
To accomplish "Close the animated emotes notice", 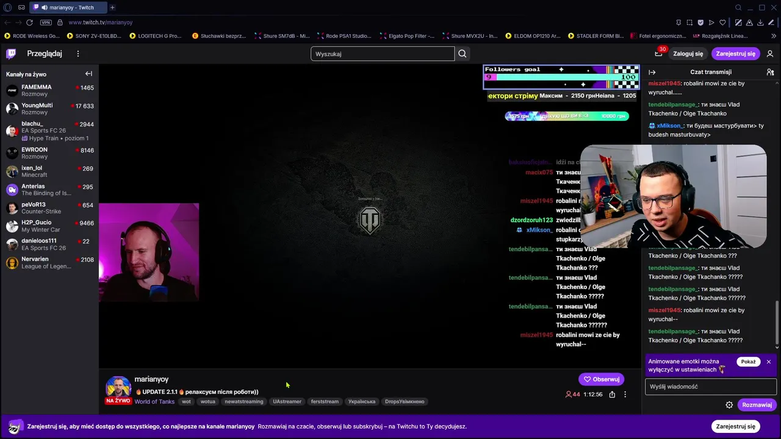I will pos(769,362).
